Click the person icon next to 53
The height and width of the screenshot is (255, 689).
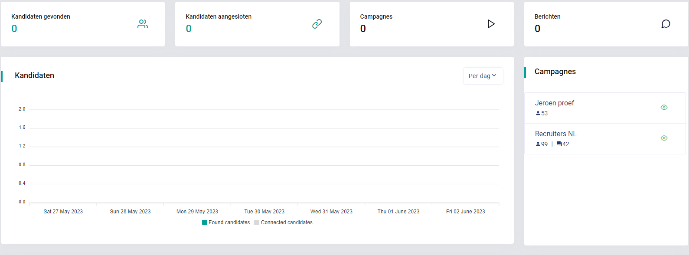coord(538,113)
